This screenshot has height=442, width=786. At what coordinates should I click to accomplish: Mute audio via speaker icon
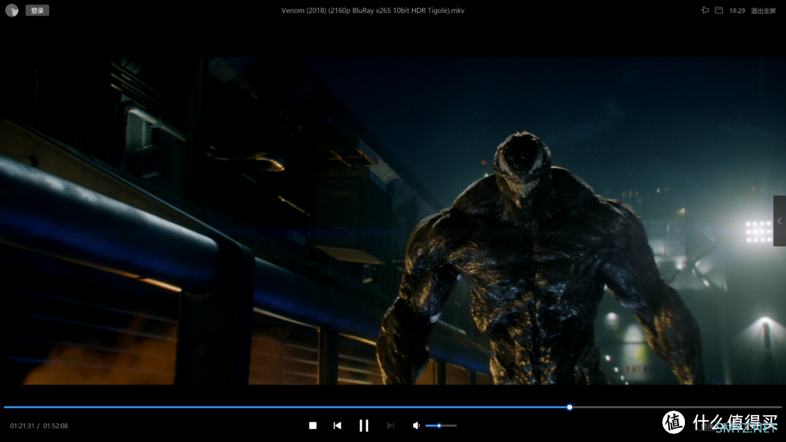tap(416, 425)
